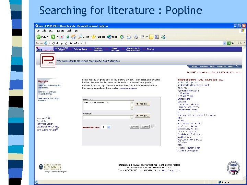Click inside the Author text box
This screenshot has height=185, width=247.
click(x=107, y=117)
